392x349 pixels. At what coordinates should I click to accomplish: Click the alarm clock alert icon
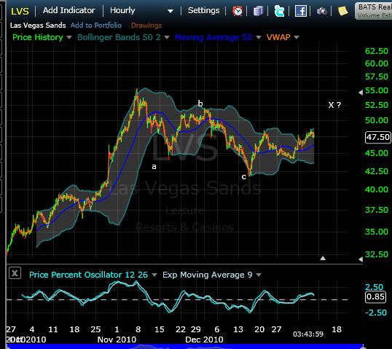point(238,11)
